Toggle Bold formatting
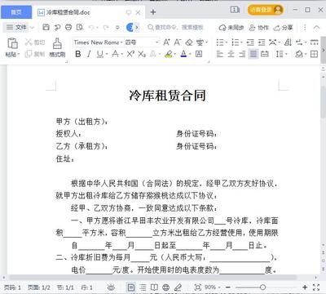 pos(78,54)
